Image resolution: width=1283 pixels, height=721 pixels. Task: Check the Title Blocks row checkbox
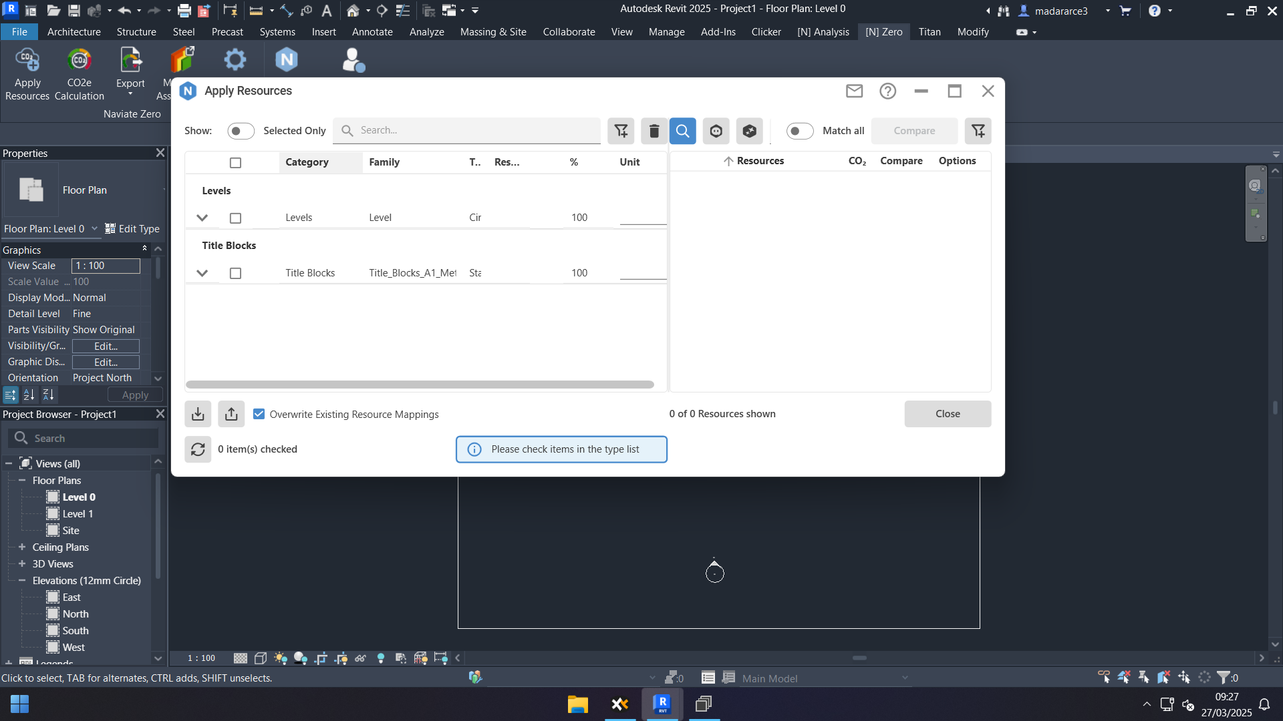click(235, 273)
